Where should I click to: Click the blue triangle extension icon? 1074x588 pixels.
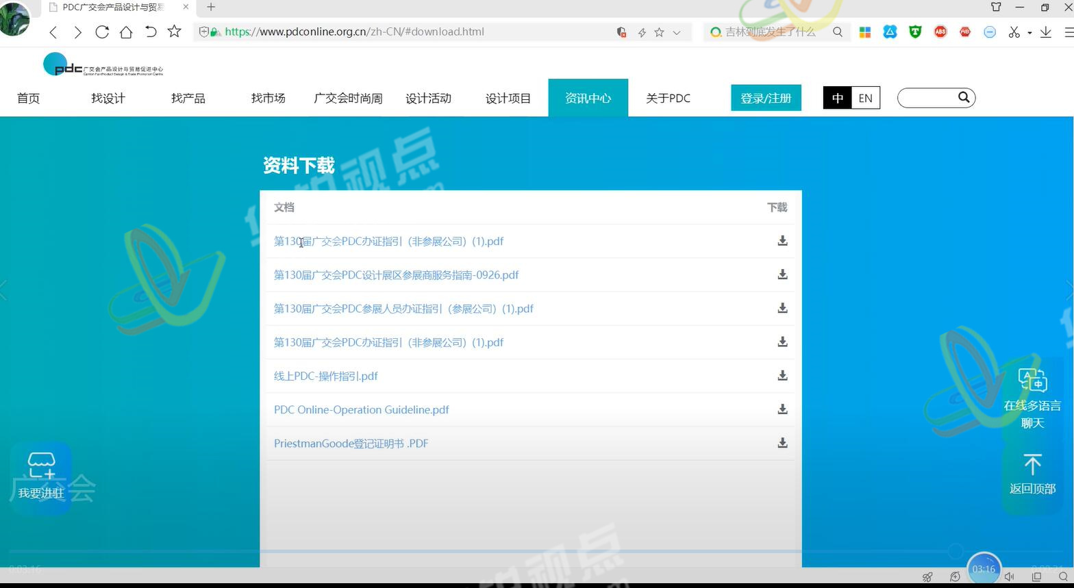pyautogui.click(x=890, y=31)
